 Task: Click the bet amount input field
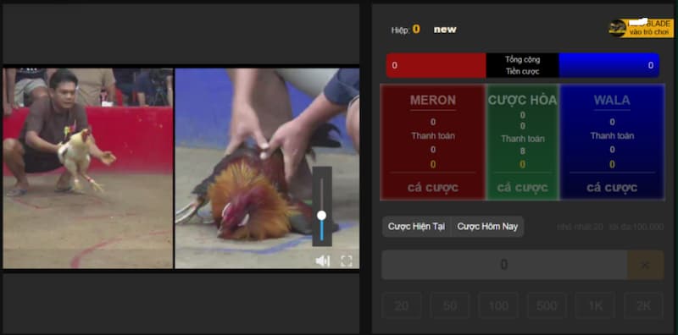(504, 265)
